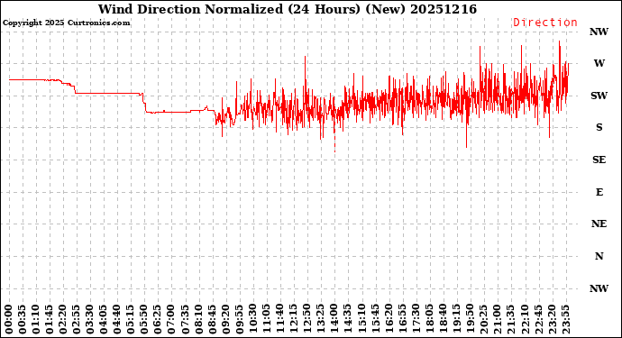Click the "W" direction axis label

[x=599, y=63]
